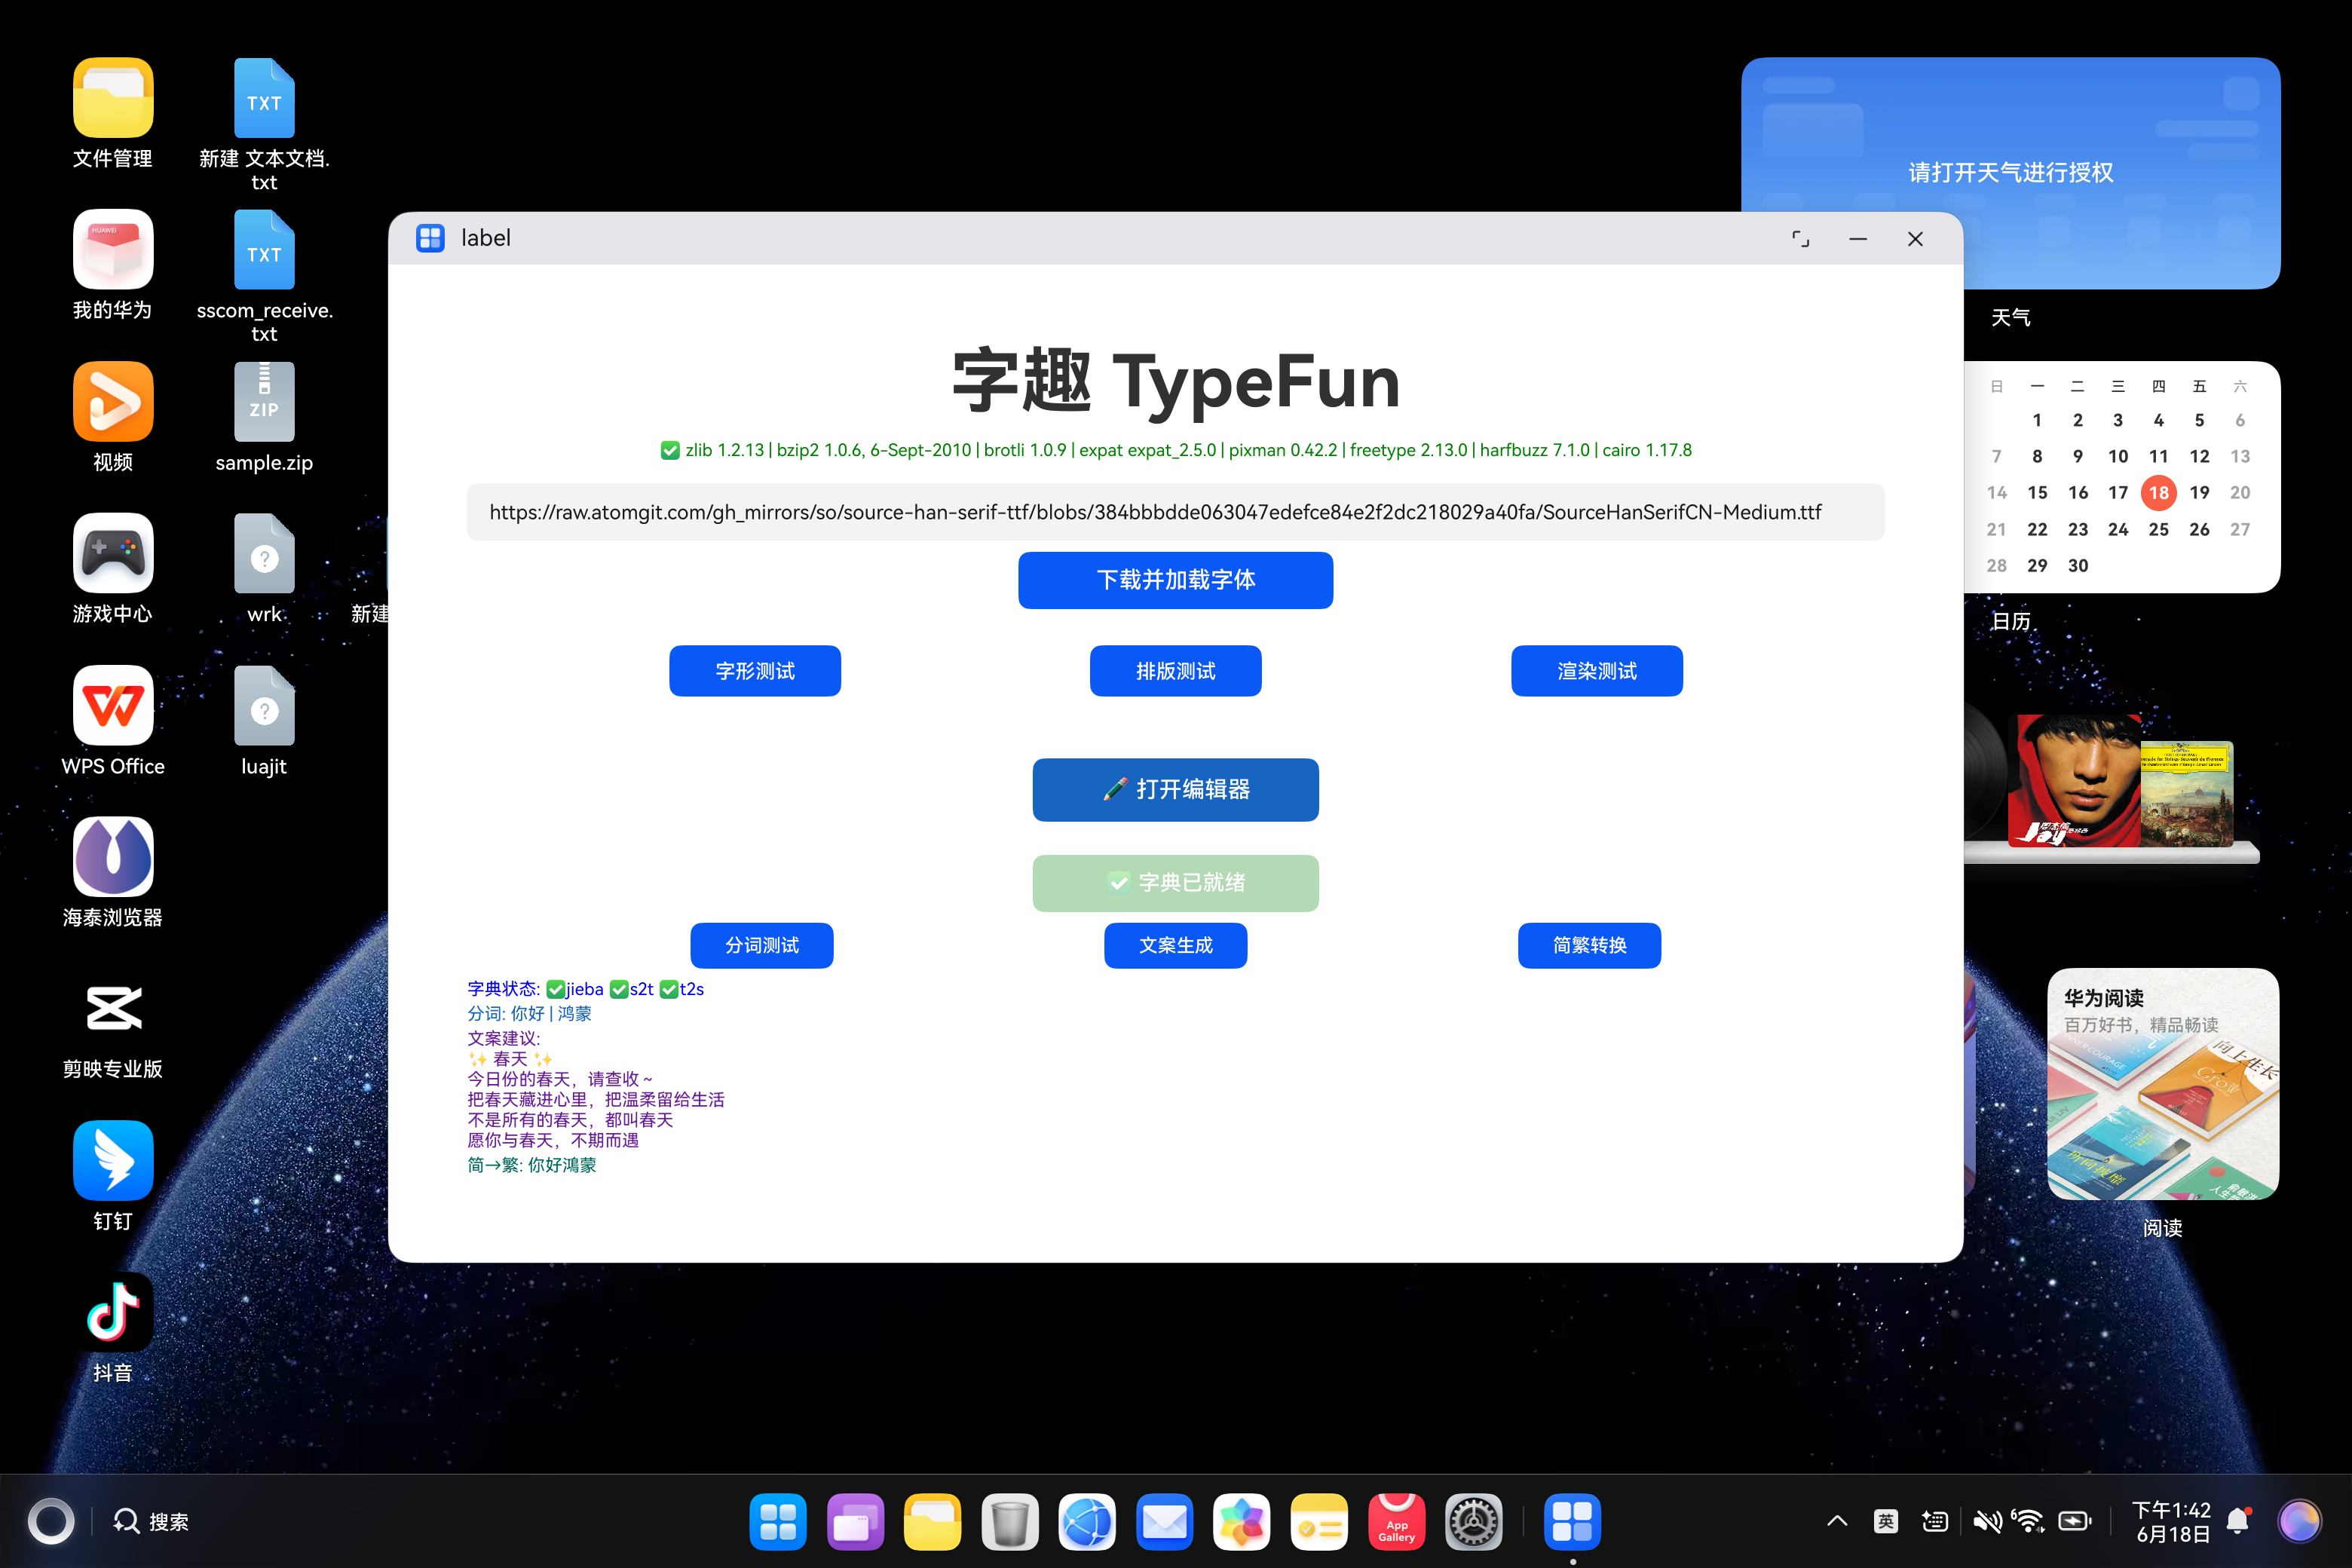The image size is (2352, 1568).
Task: Select the luajit file icon
Action: [264, 705]
